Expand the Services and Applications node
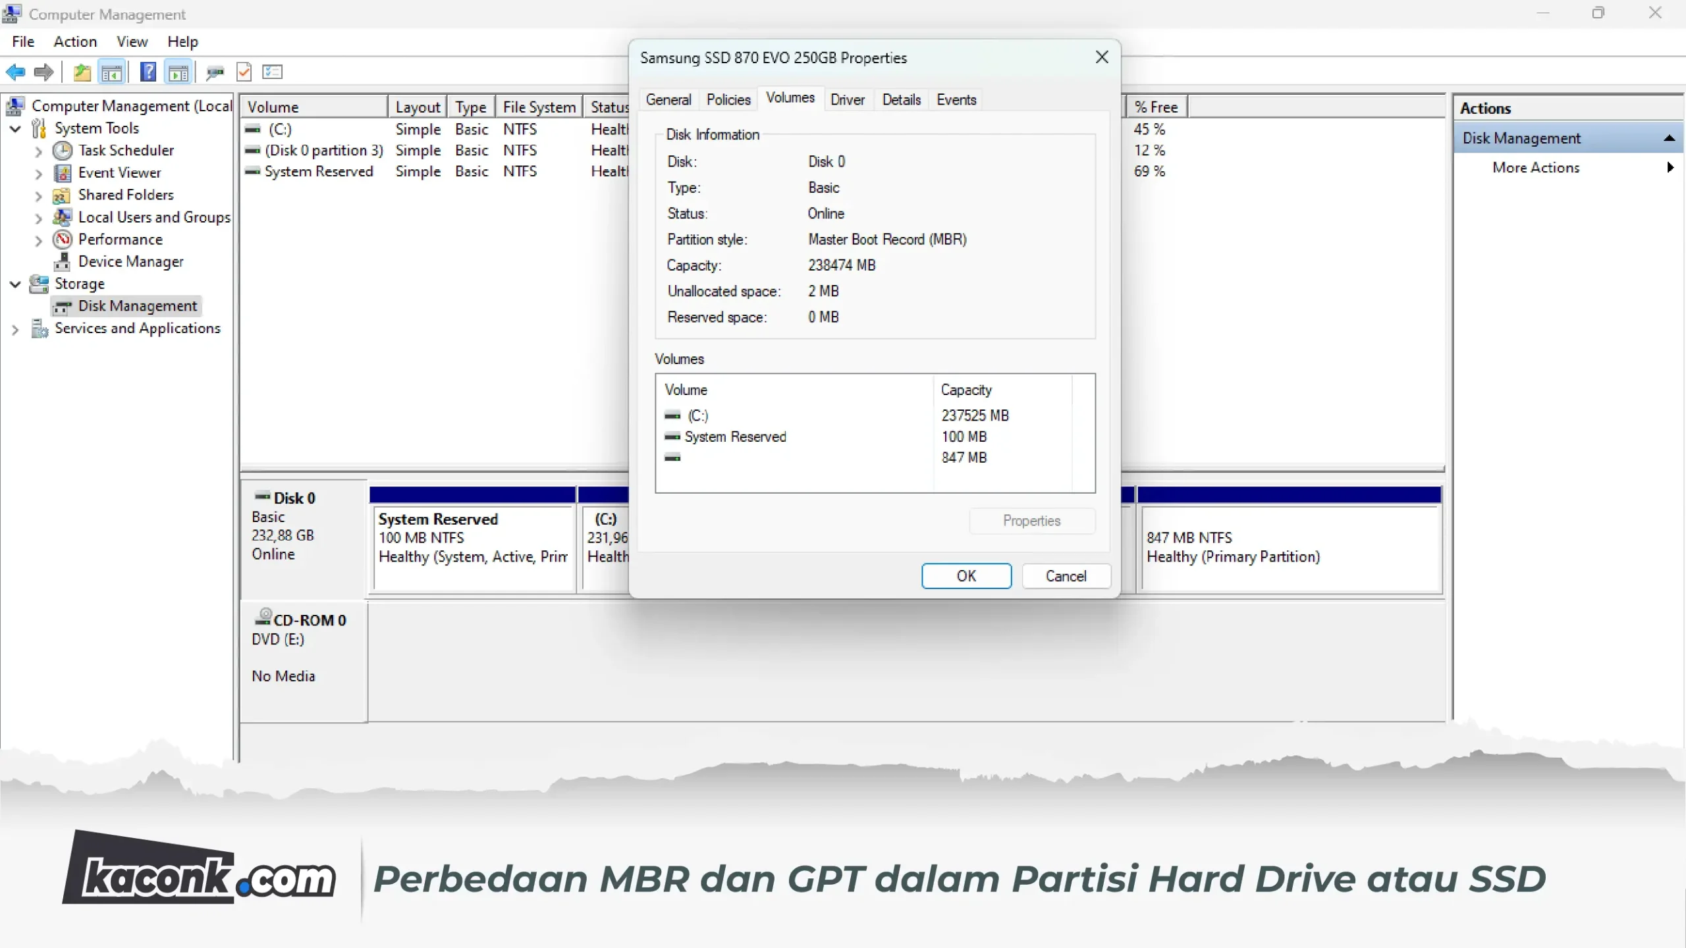The width and height of the screenshot is (1686, 948). (15, 329)
